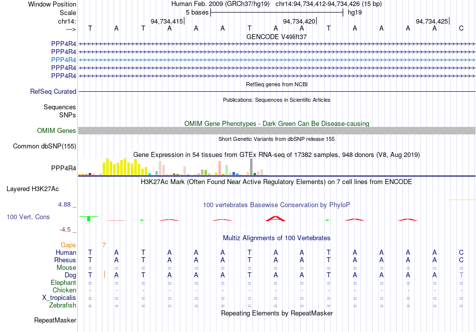
Task: Click the tall pink bar in GTEx chart
Action: [x=220, y=168]
